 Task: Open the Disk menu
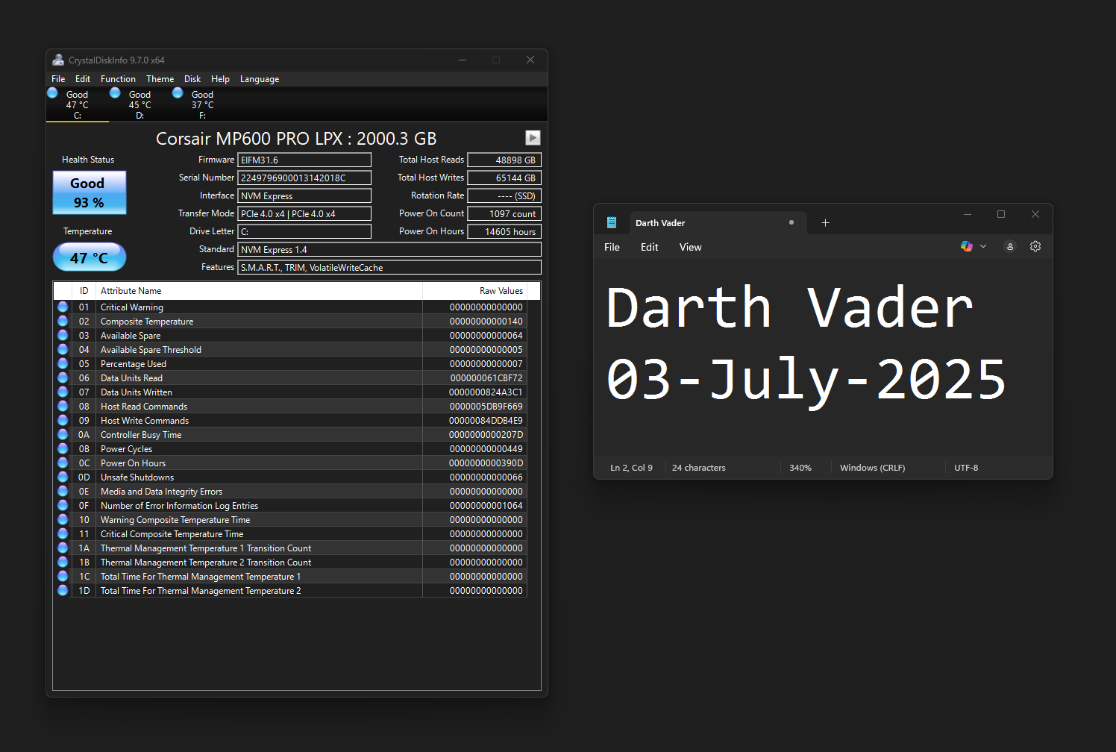(192, 79)
